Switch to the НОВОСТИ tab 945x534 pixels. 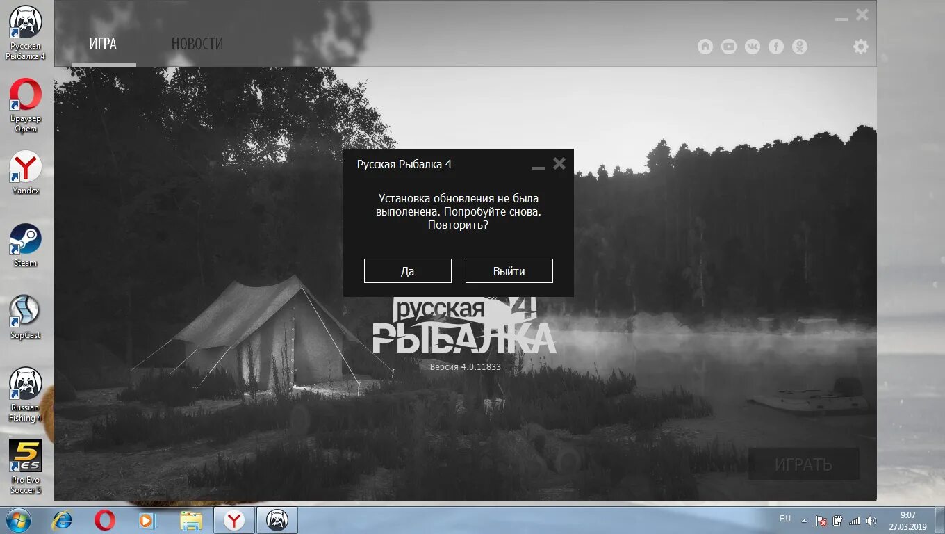pyautogui.click(x=197, y=44)
